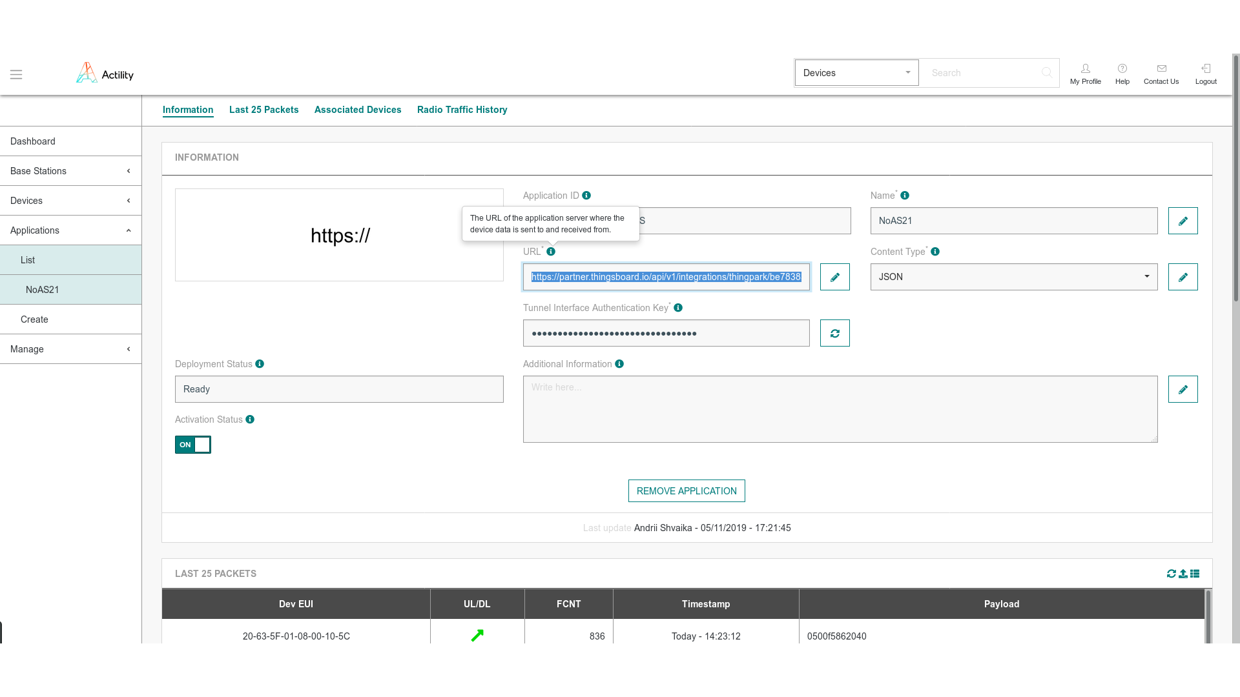Viewport: 1240px width, 697px height.
Task: Open My Profile
Action: [x=1085, y=74]
